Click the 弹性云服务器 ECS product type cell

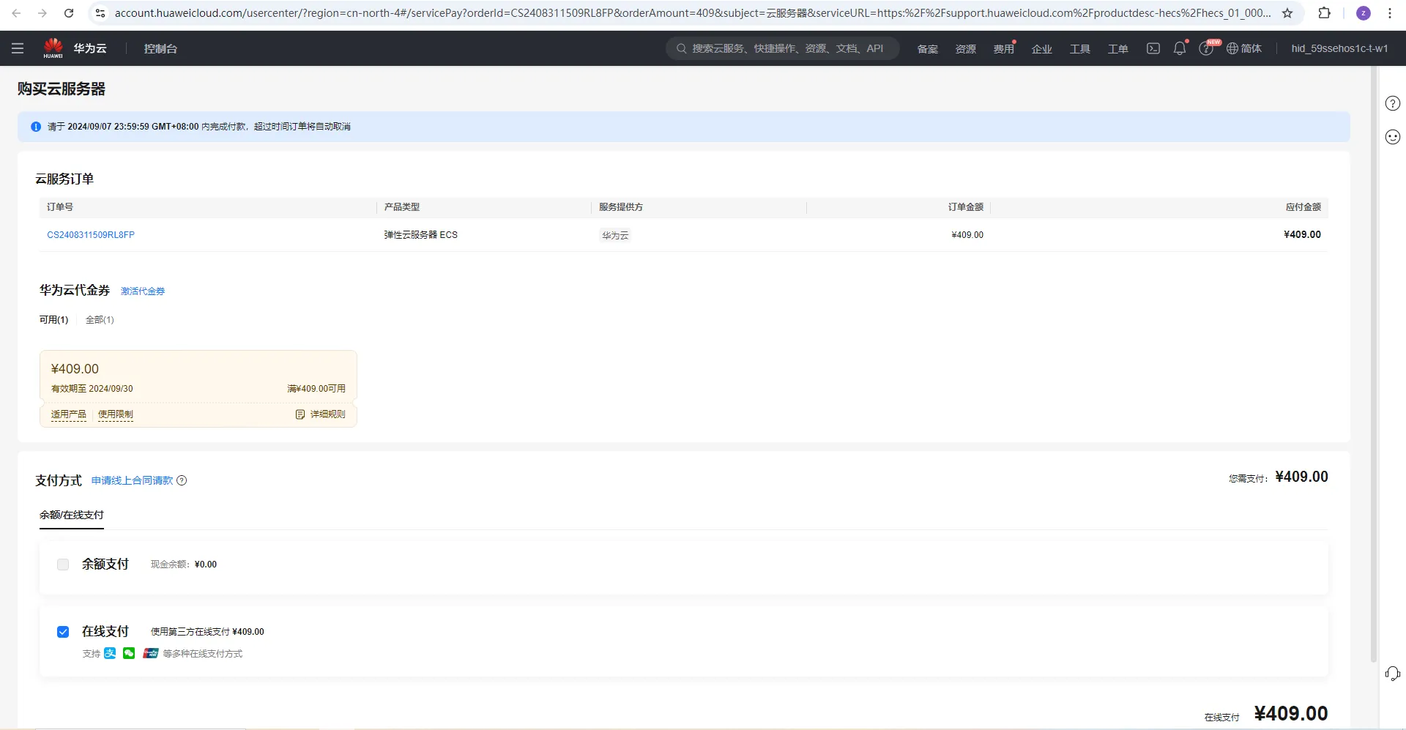pos(421,235)
